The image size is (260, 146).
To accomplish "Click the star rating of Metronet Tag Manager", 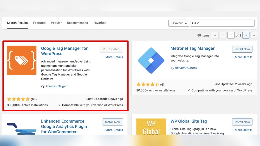I will 148,85.
